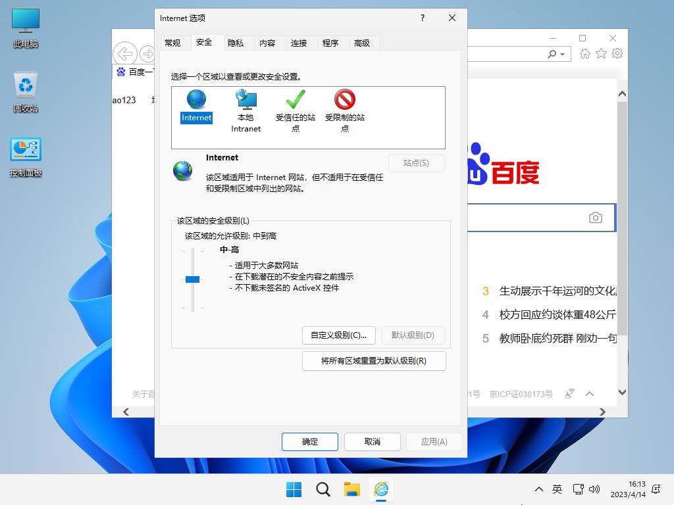Open Windows Start menu on taskbar
The image size is (674, 505).
294,489
